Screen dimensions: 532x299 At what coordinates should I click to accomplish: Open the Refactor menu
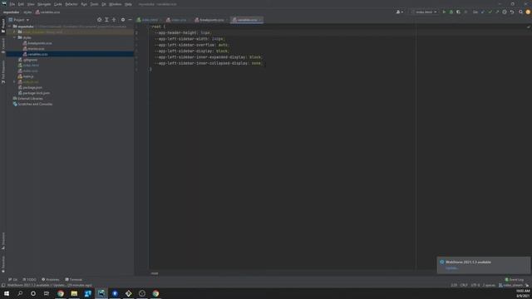coord(71,4)
